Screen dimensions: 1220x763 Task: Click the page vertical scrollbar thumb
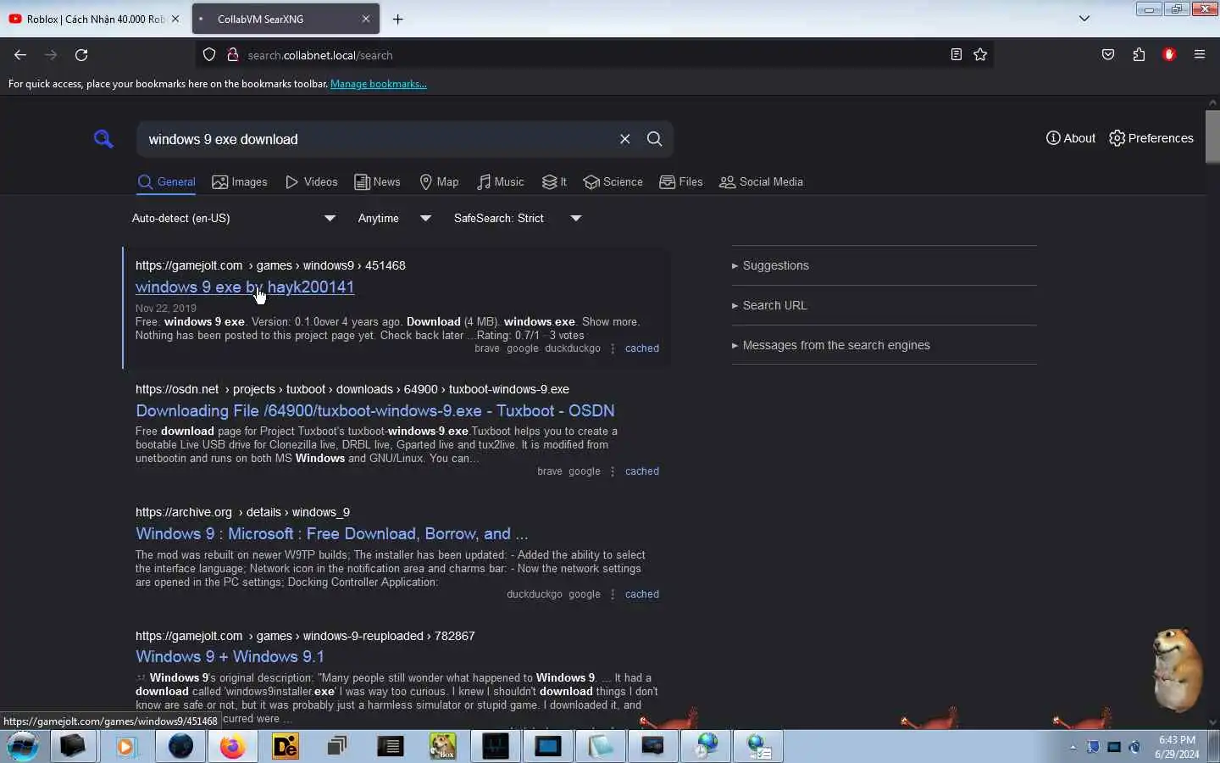(x=1212, y=136)
